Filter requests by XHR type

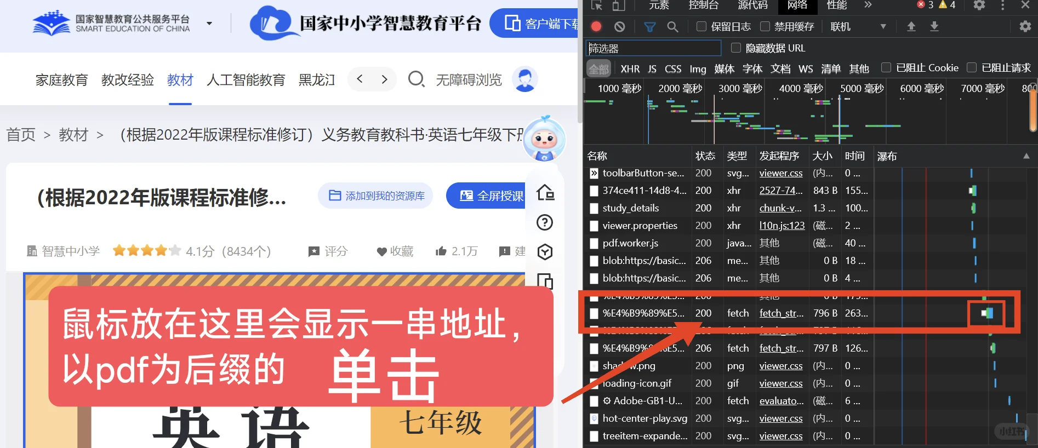pos(630,68)
